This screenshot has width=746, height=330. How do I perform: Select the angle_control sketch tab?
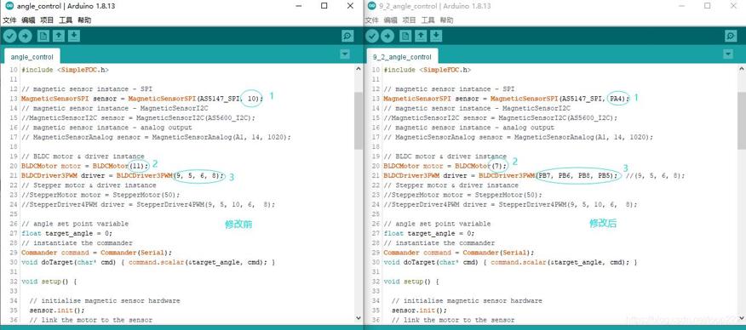[x=32, y=57]
